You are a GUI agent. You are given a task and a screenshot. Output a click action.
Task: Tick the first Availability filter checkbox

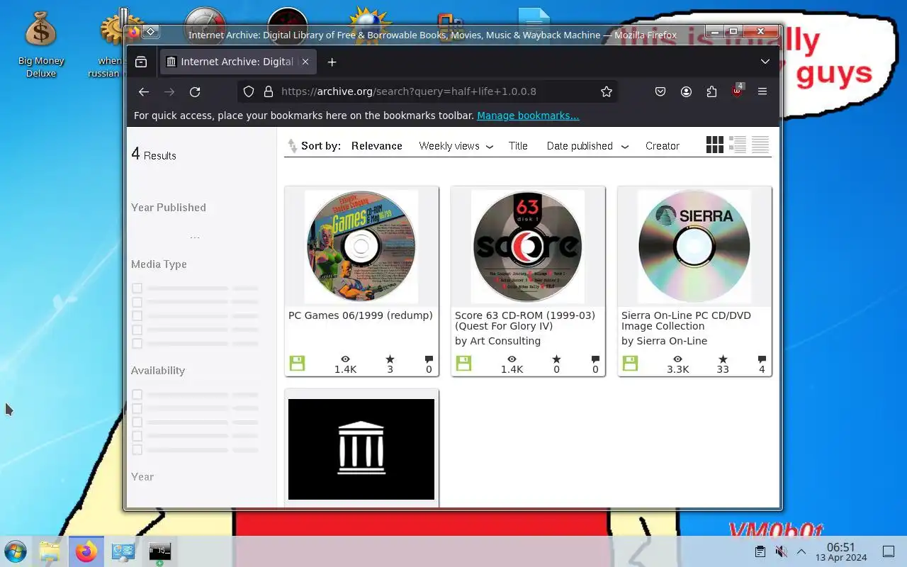point(137,395)
